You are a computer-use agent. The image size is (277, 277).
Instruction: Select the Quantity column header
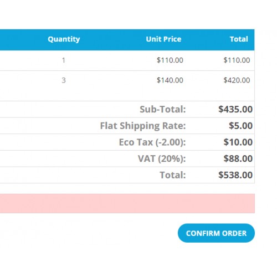(x=64, y=39)
